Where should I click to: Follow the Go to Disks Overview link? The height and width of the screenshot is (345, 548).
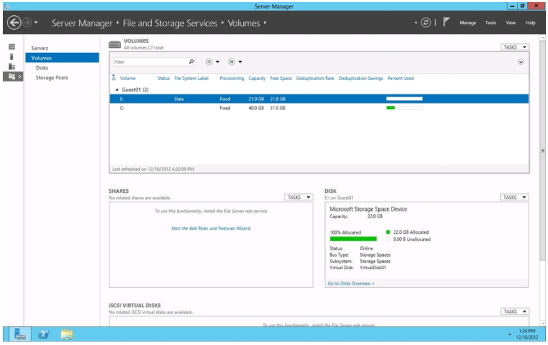351,283
